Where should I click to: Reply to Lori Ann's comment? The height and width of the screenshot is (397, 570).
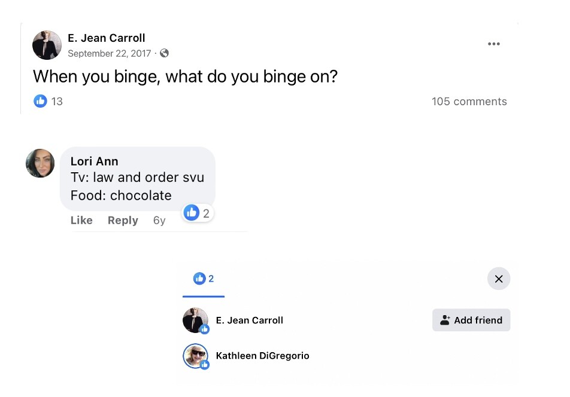[x=123, y=220]
